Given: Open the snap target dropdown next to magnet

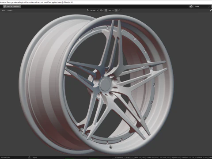Looking at the screenshot, I should click(x=111, y=10).
